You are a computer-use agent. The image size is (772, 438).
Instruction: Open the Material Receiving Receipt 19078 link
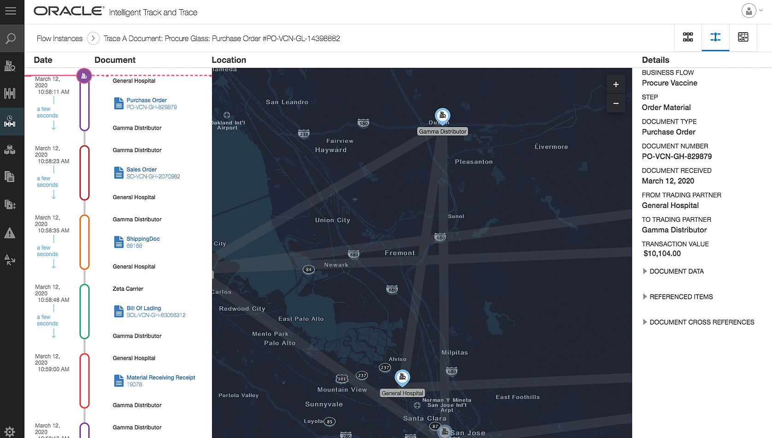pos(161,378)
